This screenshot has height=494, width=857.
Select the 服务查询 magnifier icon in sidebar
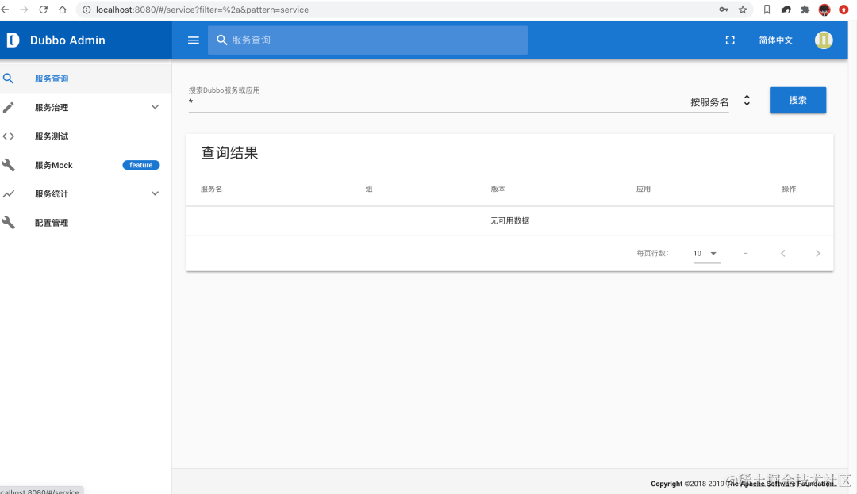(x=9, y=79)
